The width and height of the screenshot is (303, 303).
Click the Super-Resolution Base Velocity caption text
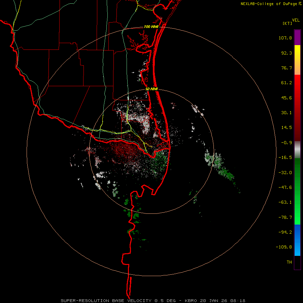[153, 301]
